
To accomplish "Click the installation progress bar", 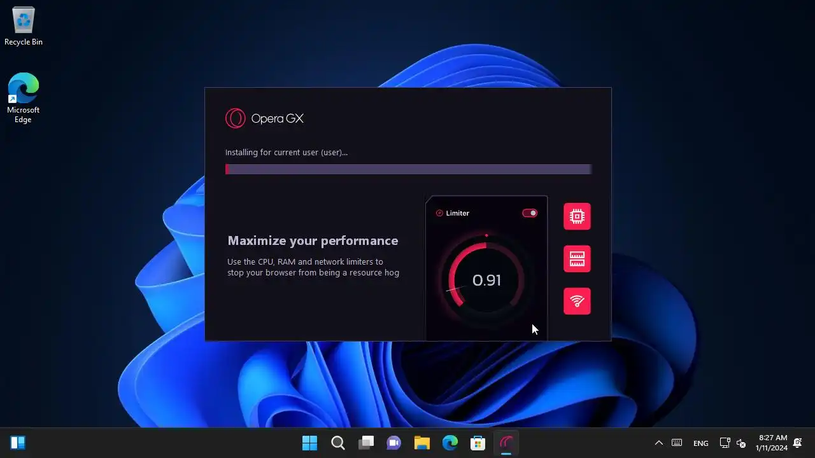I will tap(408, 169).
